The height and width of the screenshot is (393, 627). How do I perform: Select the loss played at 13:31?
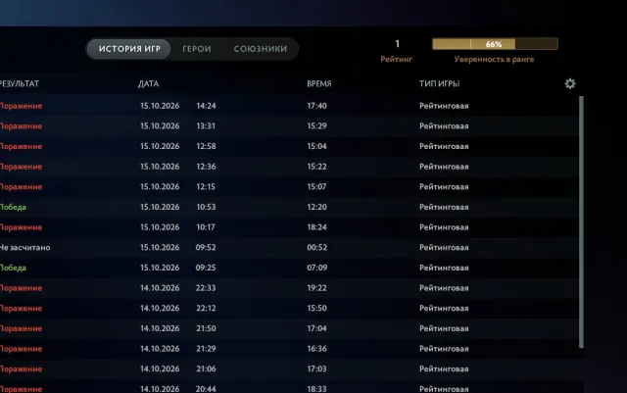click(289, 126)
